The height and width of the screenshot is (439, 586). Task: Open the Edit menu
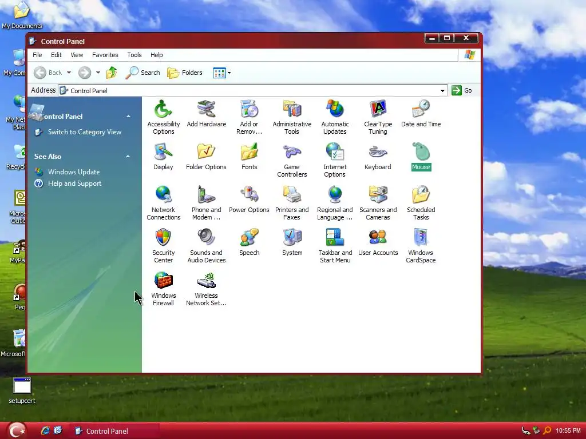(x=57, y=55)
